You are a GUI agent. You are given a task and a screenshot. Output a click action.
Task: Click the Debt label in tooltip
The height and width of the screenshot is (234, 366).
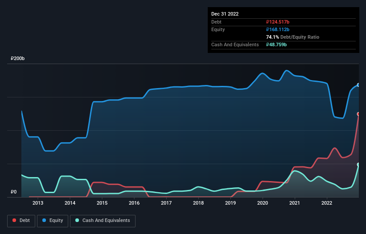pyautogui.click(x=216, y=22)
